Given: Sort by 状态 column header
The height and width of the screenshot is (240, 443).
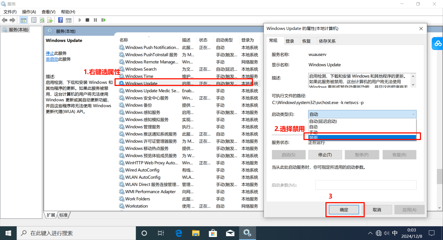Looking at the screenshot, I should coord(206,40).
